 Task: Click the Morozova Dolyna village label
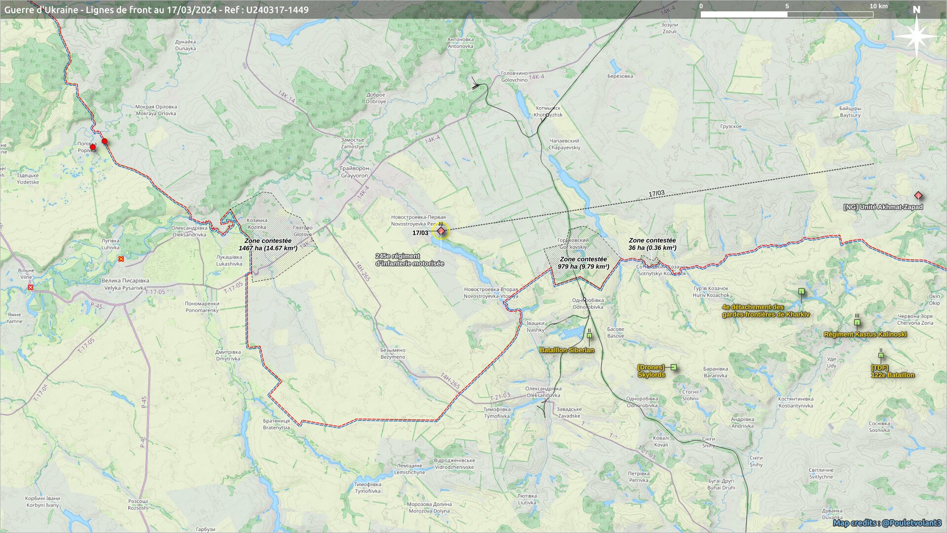click(429, 507)
